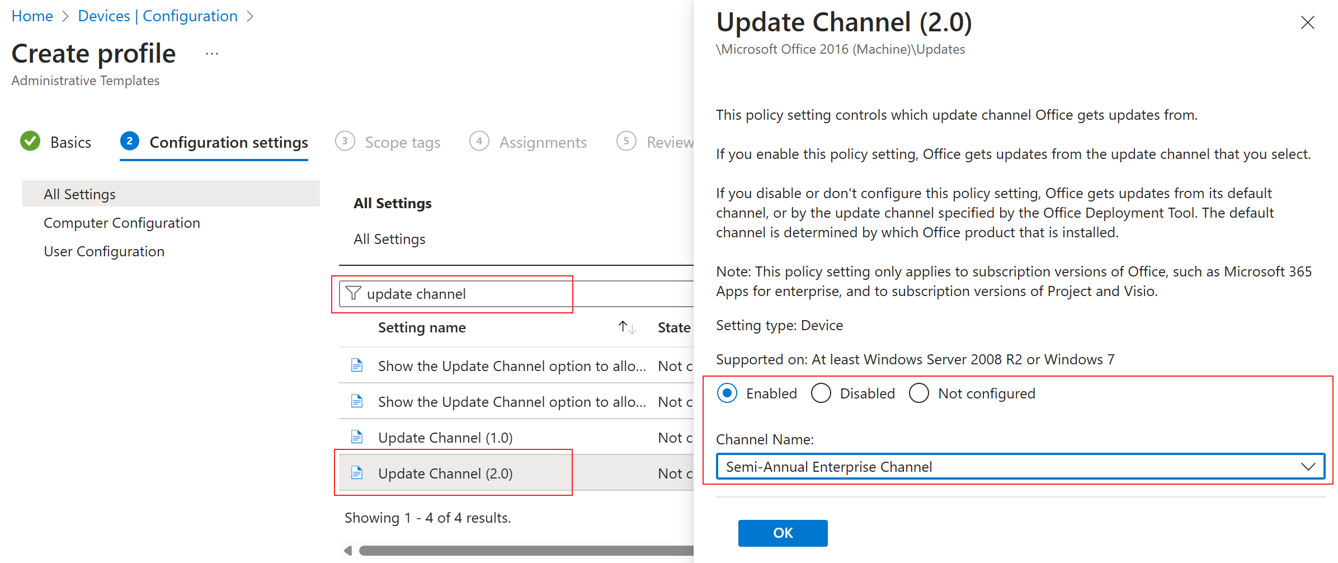Click the All Settings breadcrumb under heading
The width and height of the screenshot is (1338, 563).
click(389, 239)
